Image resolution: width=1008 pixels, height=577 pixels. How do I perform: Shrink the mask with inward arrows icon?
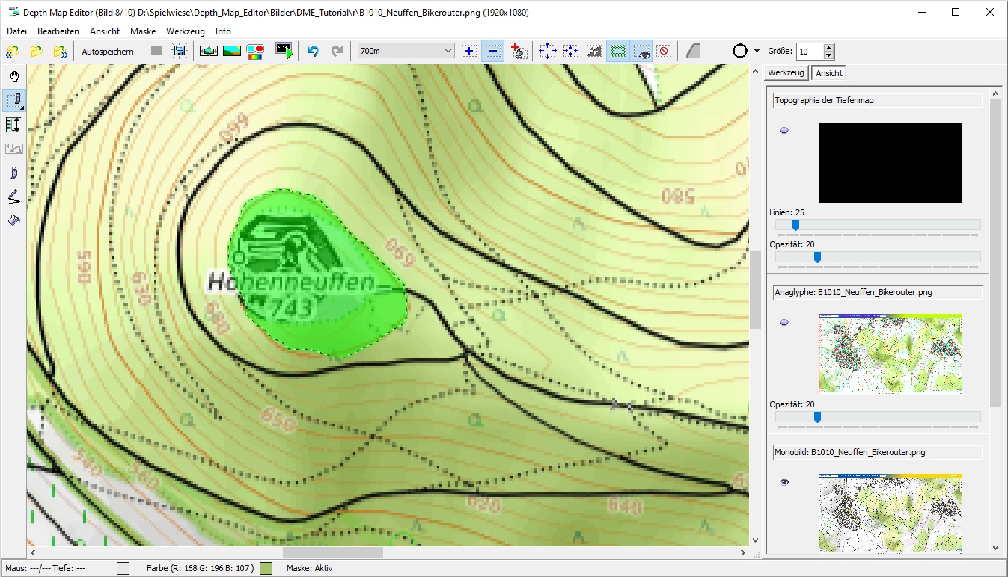pos(571,51)
